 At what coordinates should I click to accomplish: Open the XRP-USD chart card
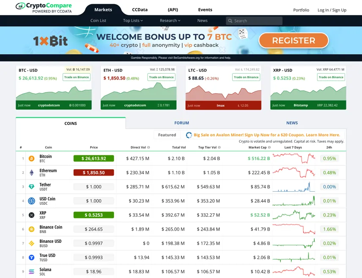(x=308, y=88)
